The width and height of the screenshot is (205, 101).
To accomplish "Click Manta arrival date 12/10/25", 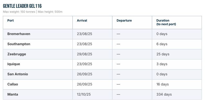I will [x=84, y=94].
